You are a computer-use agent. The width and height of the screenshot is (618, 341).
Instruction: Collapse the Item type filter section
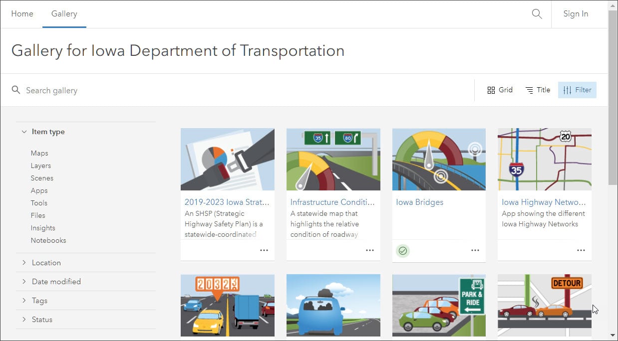86,132
